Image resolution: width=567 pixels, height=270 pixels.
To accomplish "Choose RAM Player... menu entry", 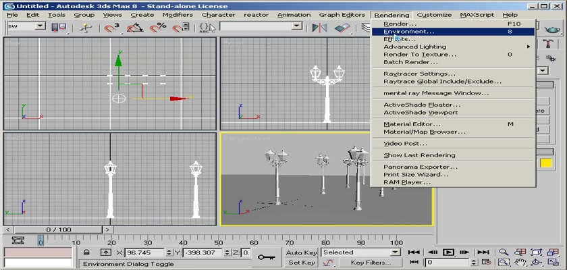I will click(453, 182).
